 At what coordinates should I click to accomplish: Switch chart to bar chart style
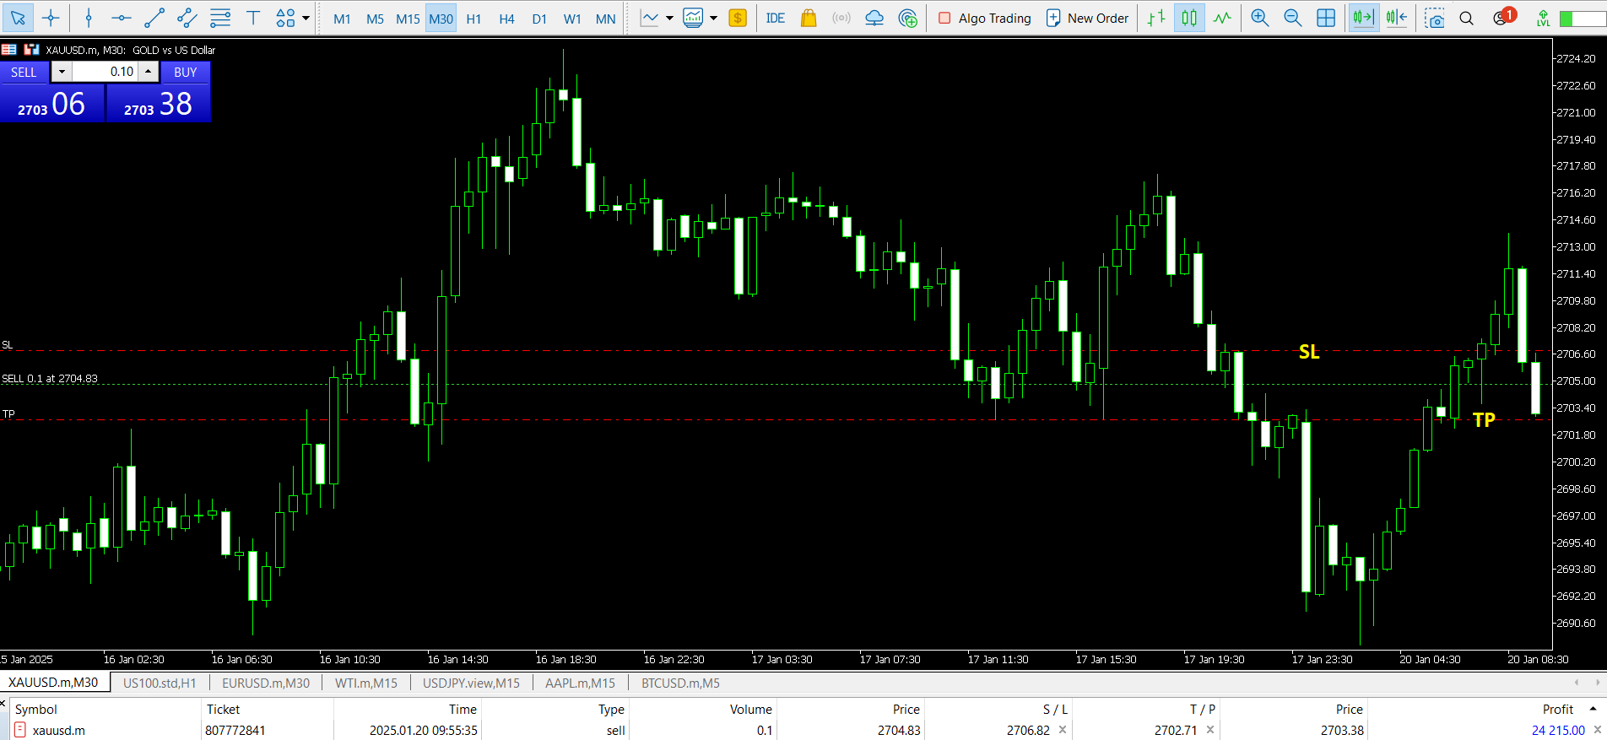click(1156, 18)
